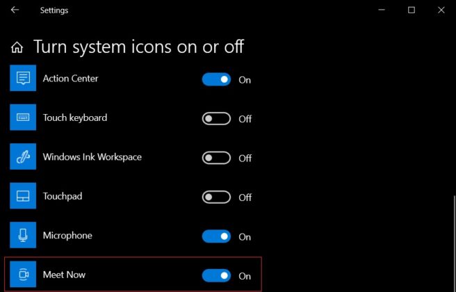Click the Touch keyboard icon
The height and width of the screenshot is (292, 456).
click(22, 118)
